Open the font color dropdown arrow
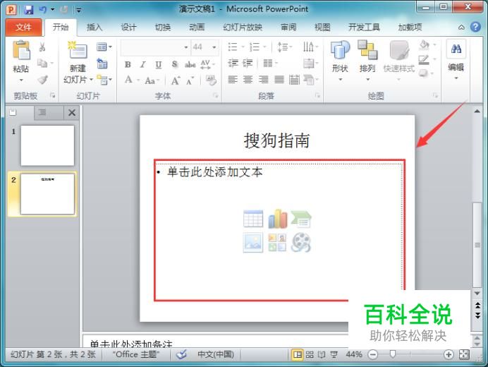The image size is (488, 367). pos(138,80)
